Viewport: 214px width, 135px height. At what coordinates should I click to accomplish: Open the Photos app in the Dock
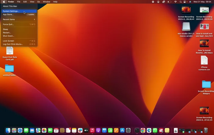44,130
